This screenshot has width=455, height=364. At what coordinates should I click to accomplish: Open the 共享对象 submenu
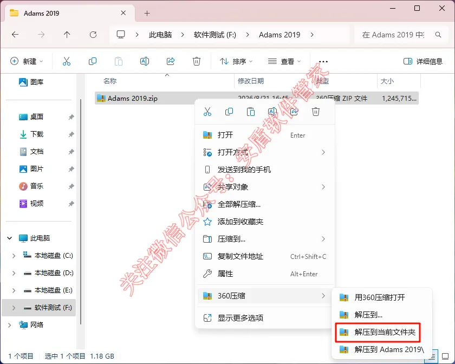[x=265, y=187]
